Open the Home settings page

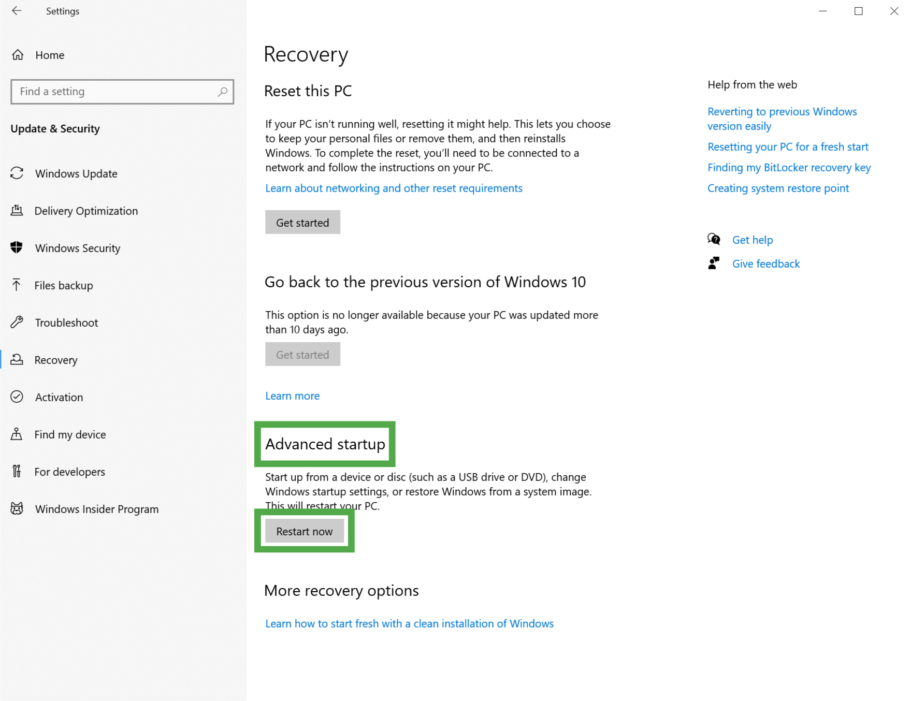coord(50,55)
